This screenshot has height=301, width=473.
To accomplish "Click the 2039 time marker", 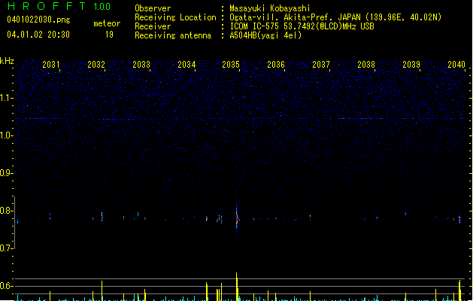I will click(x=411, y=65).
